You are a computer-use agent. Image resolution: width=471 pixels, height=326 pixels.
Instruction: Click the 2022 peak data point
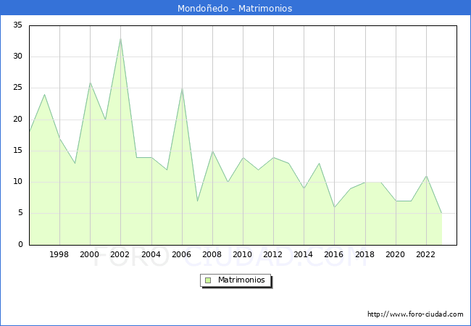(426, 176)
